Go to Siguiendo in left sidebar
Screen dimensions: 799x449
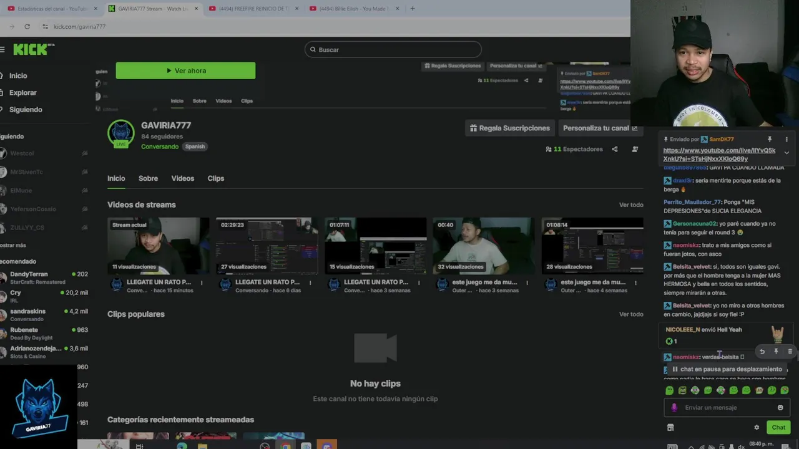pos(26,109)
